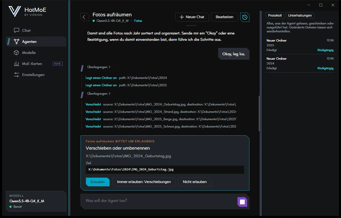
Task: Click the plus icon in Neuer Chat
Action: click(182, 17)
